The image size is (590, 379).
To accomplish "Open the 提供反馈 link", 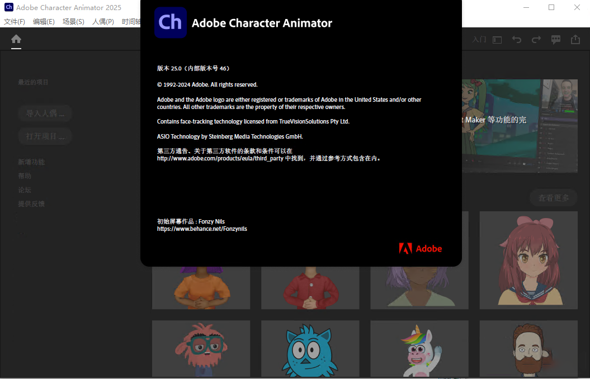I will pyautogui.click(x=31, y=204).
